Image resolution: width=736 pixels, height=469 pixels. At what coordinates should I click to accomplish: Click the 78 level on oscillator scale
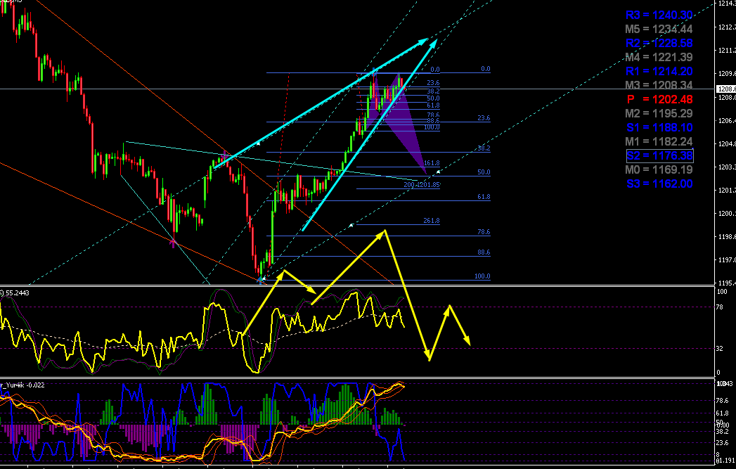(720, 307)
